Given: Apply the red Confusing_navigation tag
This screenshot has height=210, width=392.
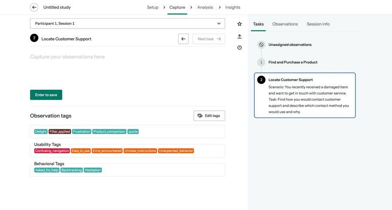Looking at the screenshot, I should coord(52,151).
